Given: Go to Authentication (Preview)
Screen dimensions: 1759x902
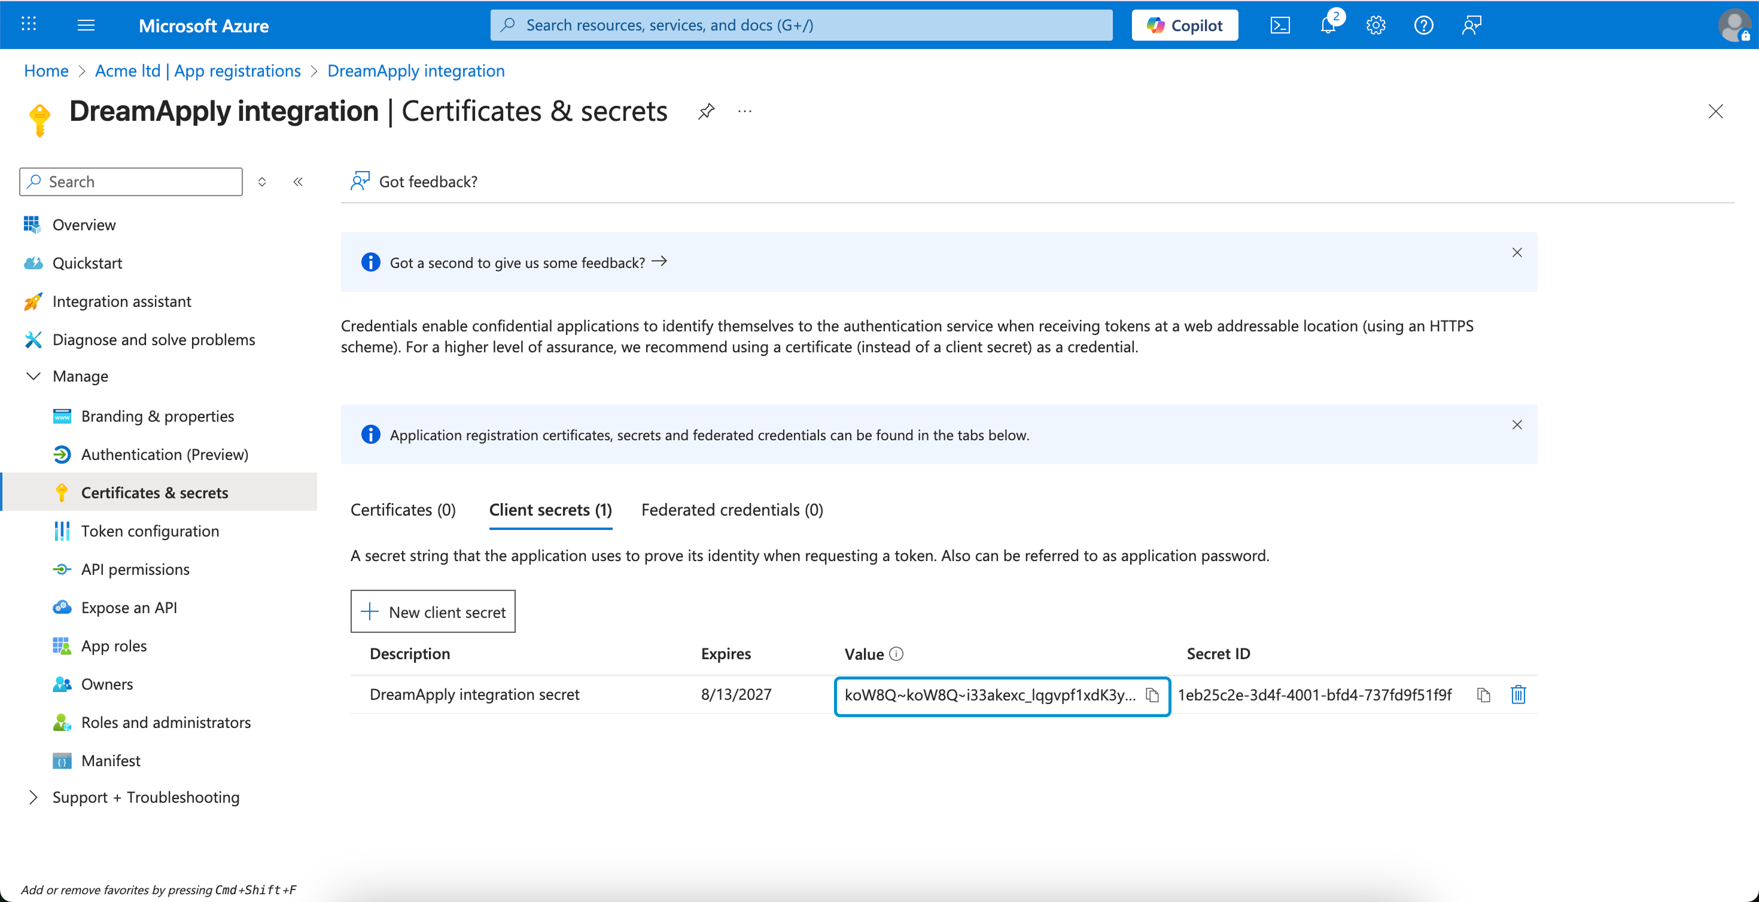Looking at the screenshot, I should pyautogui.click(x=165, y=455).
